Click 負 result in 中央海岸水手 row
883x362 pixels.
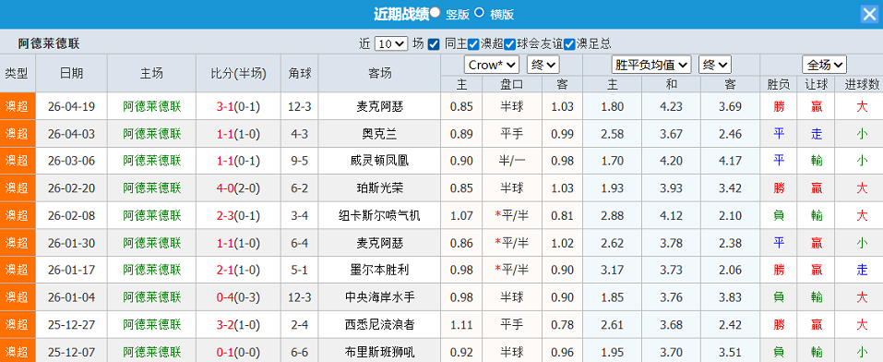pyautogui.click(x=779, y=296)
